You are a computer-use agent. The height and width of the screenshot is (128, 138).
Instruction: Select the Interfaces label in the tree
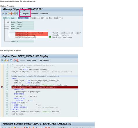coord(17,22)
